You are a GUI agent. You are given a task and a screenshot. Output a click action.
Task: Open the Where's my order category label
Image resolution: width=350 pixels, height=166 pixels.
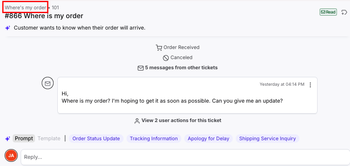click(25, 8)
